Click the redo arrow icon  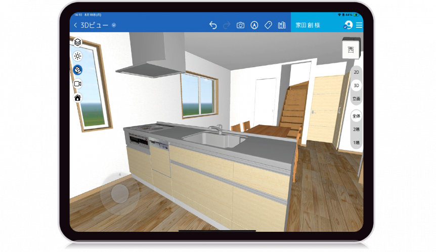click(227, 25)
